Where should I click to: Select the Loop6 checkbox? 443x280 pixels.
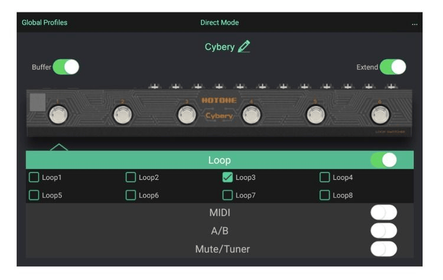tap(131, 195)
